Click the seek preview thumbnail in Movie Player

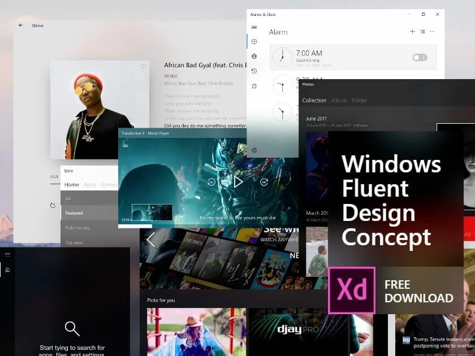pos(152,212)
